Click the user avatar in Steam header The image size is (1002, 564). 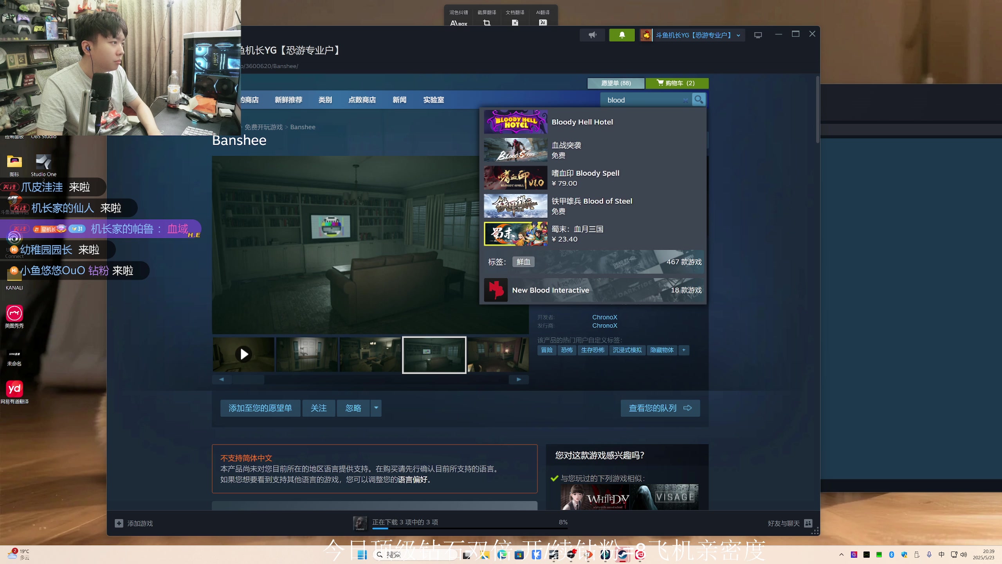point(646,35)
